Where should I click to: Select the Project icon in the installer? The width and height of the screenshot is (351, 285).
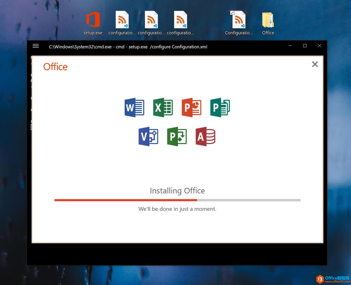coord(177,137)
